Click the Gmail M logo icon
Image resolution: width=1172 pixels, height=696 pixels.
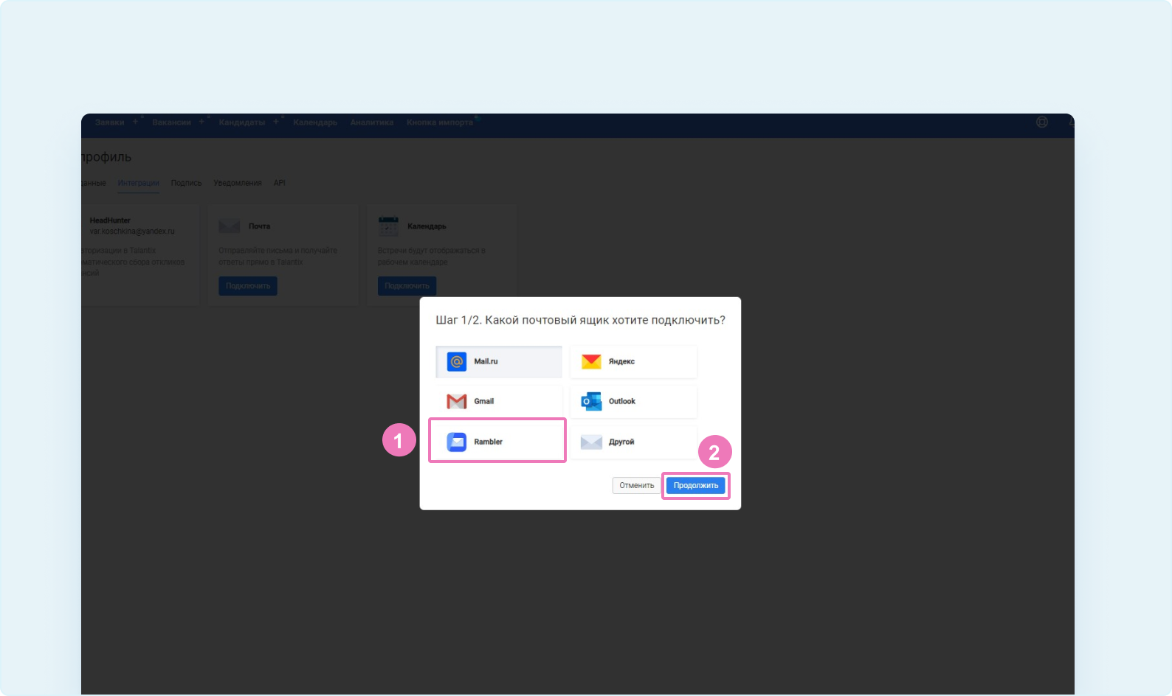click(x=457, y=401)
